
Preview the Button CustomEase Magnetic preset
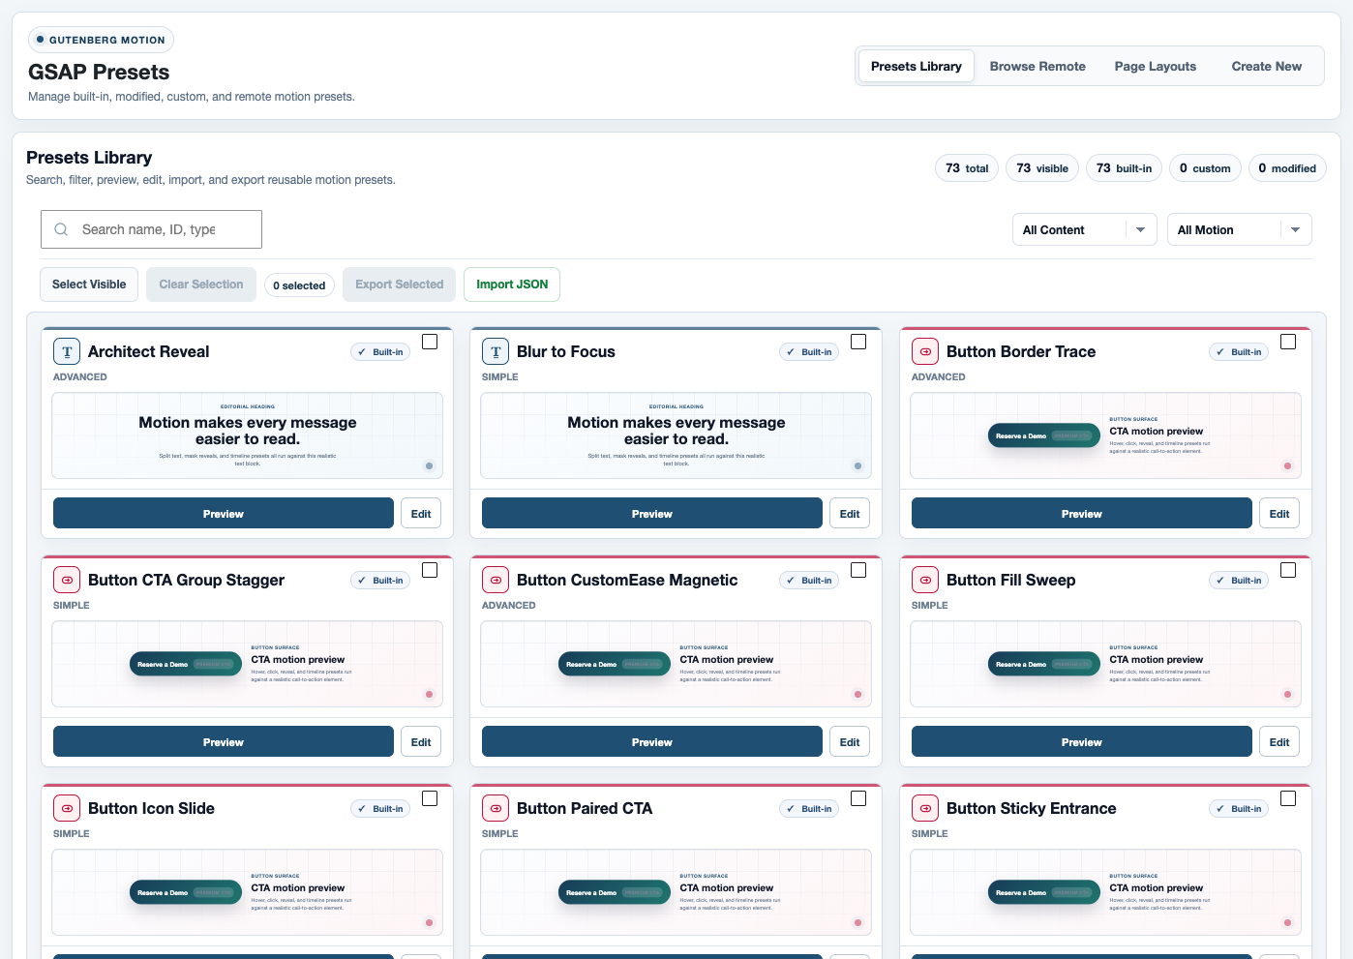tap(652, 742)
